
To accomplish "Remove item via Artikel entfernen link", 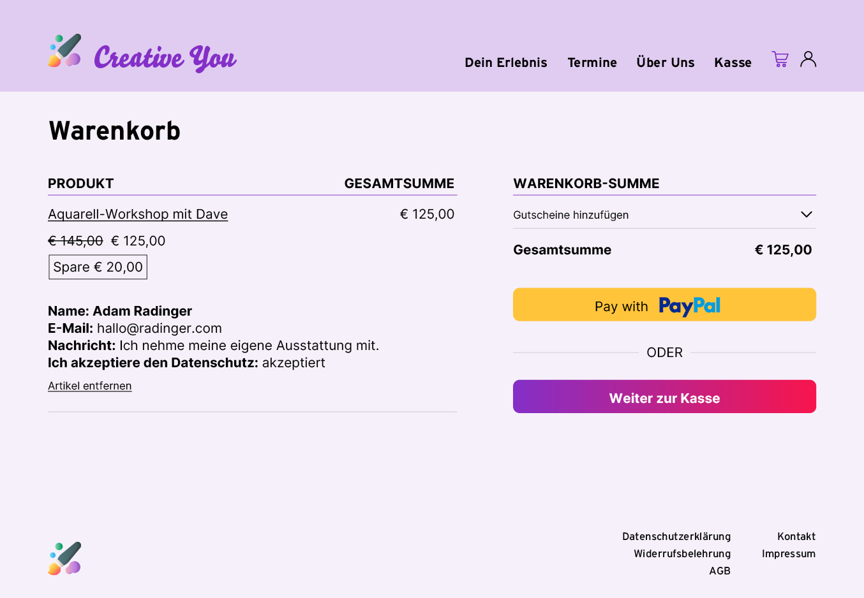I will pyautogui.click(x=90, y=386).
